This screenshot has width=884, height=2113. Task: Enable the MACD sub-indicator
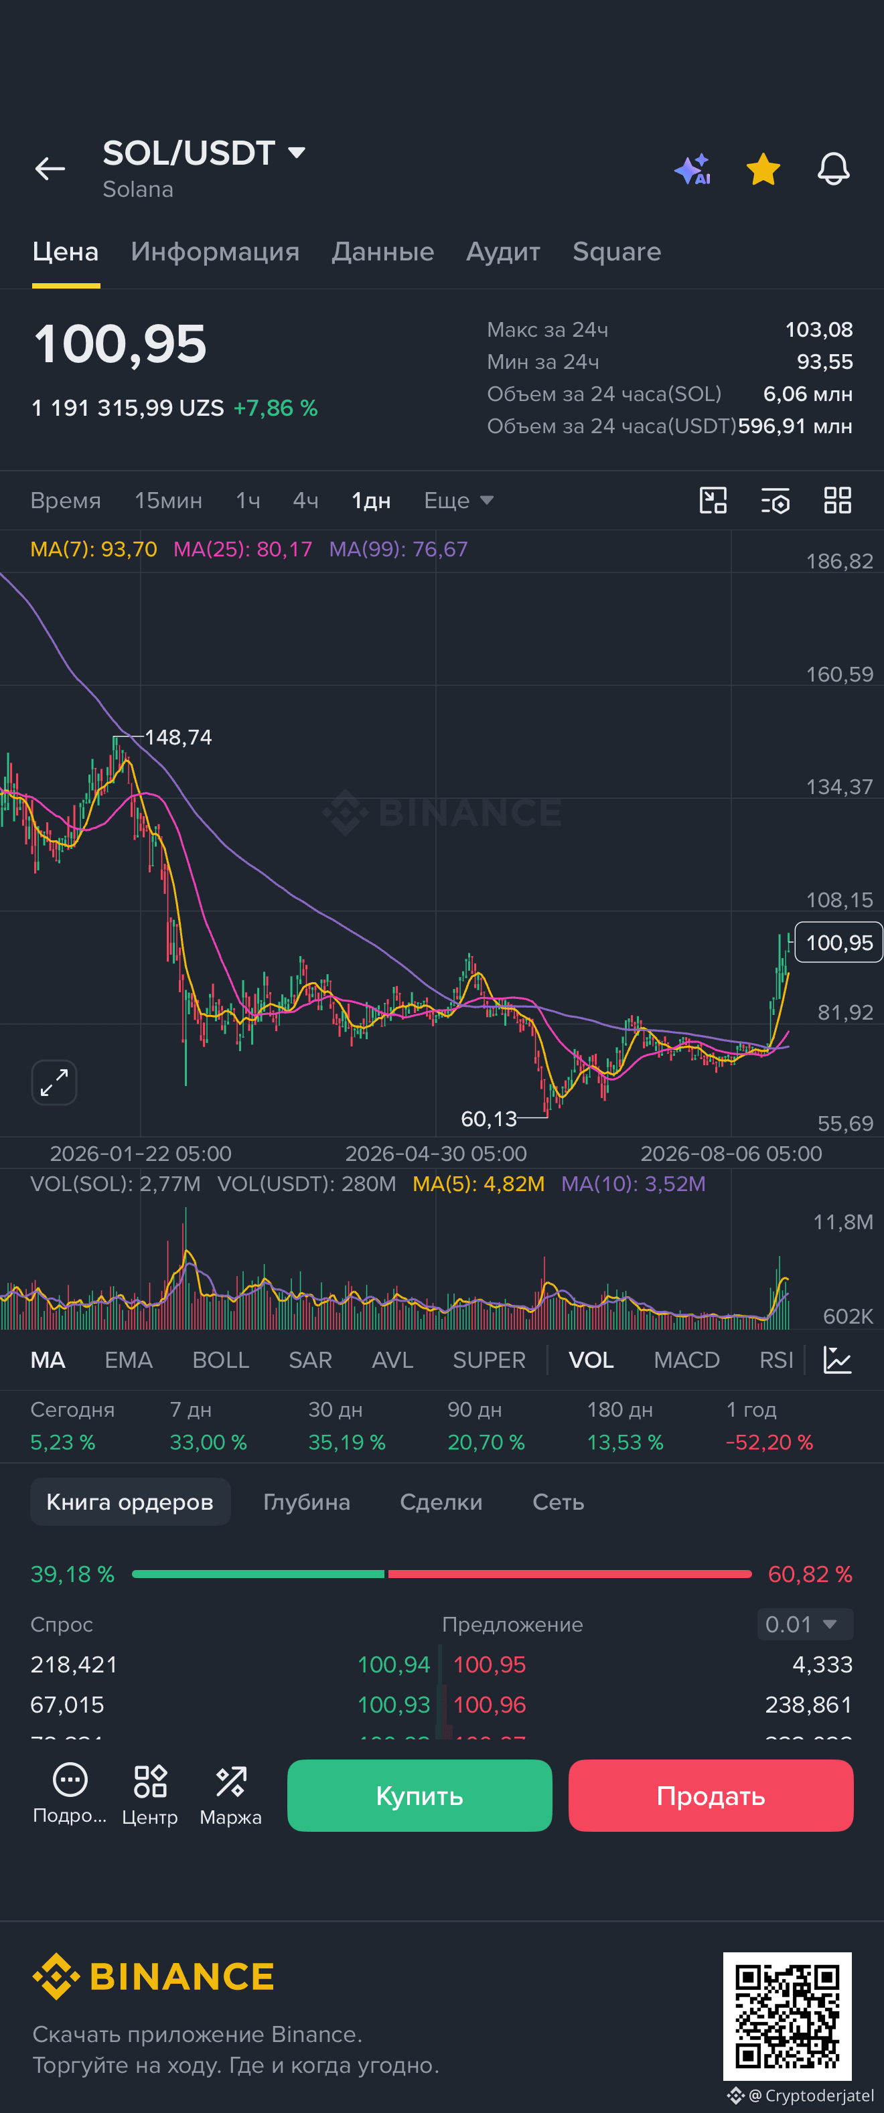(x=686, y=1360)
